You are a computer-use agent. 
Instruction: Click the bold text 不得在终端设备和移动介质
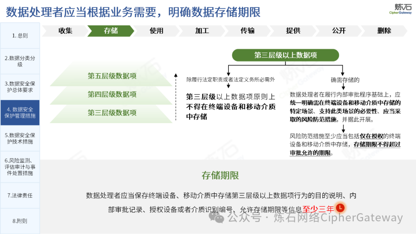click(231, 107)
